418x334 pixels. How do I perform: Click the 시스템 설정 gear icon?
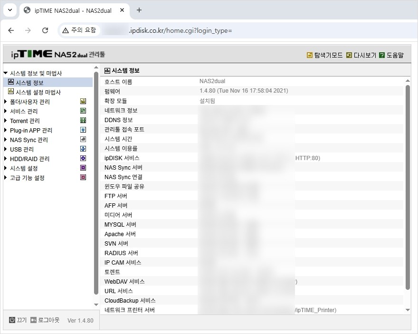click(x=83, y=168)
